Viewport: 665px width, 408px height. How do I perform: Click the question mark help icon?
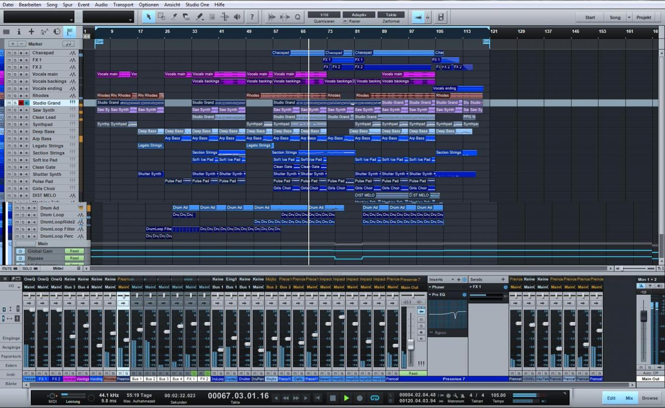coord(252,17)
